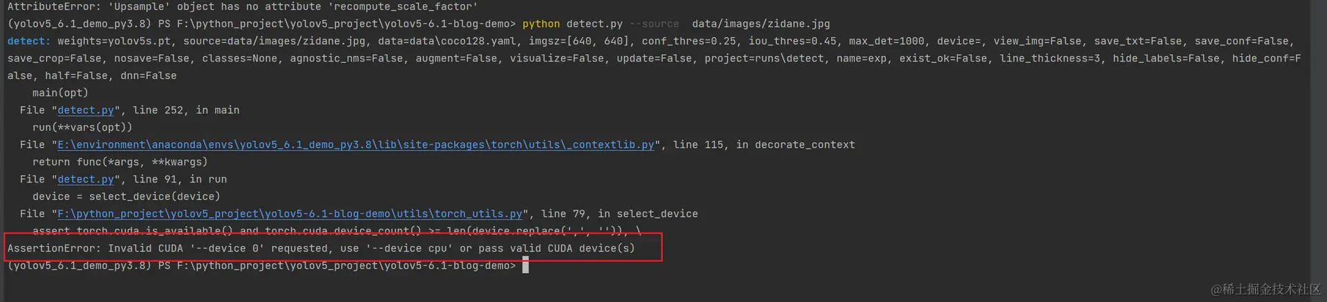
Task: Click the watermark text in the bottom-right corner
Action: click(1265, 289)
